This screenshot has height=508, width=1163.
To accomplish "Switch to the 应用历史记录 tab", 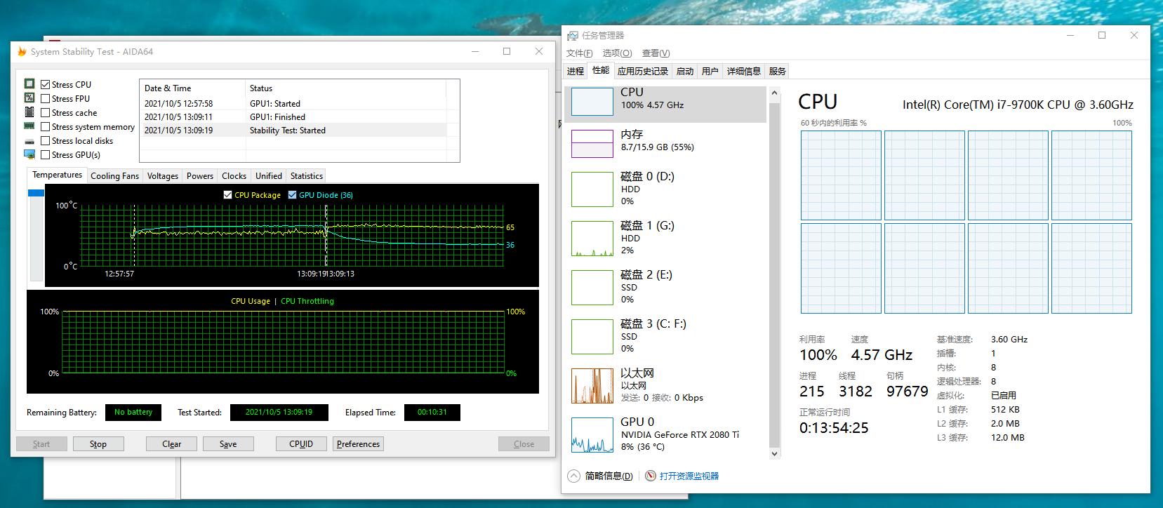I will coord(643,71).
